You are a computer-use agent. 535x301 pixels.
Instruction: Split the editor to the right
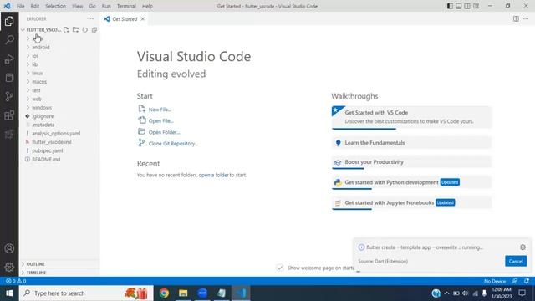(516, 19)
